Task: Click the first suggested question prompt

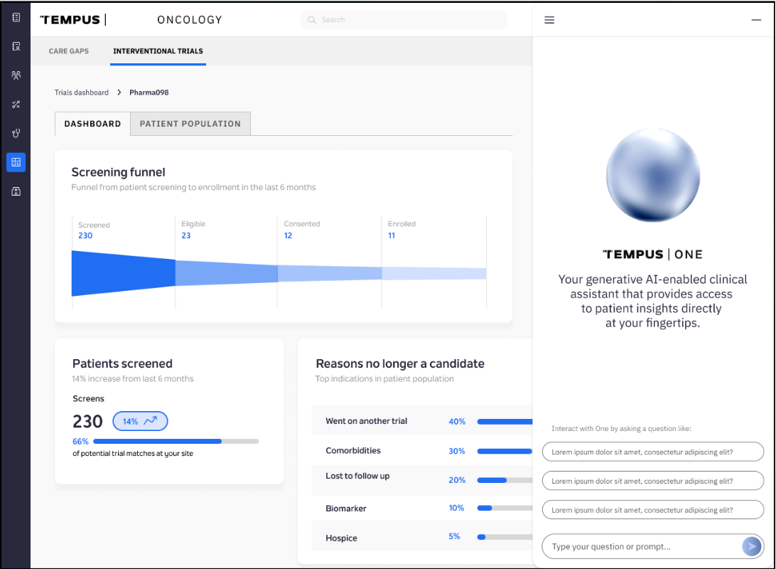Action: (652, 452)
